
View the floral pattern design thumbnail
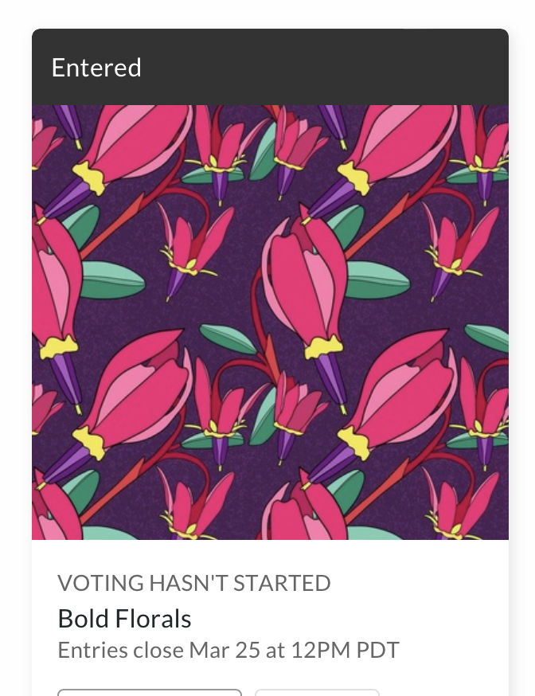tap(269, 323)
